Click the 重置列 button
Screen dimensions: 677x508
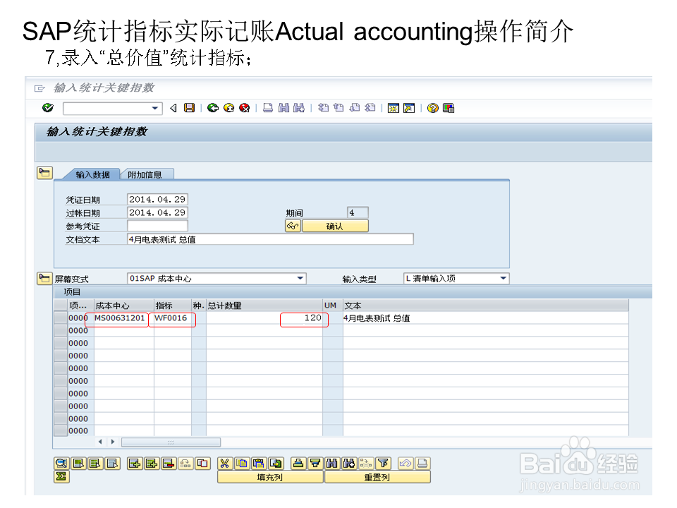click(377, 477)
